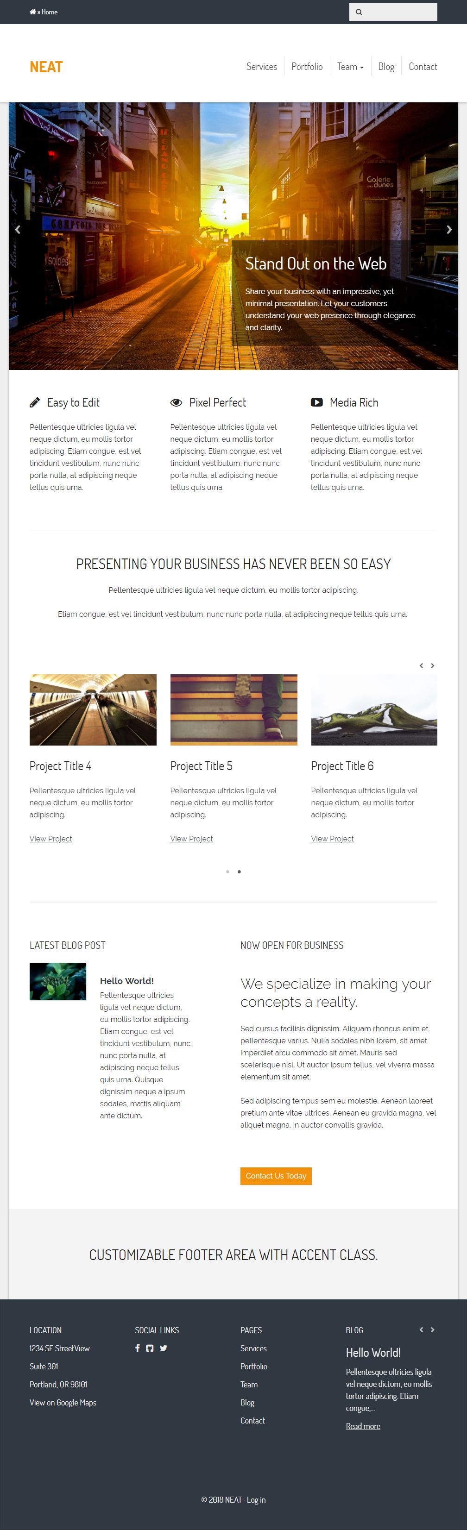Open the Facebook social link icon

[x=137, y=1348]
